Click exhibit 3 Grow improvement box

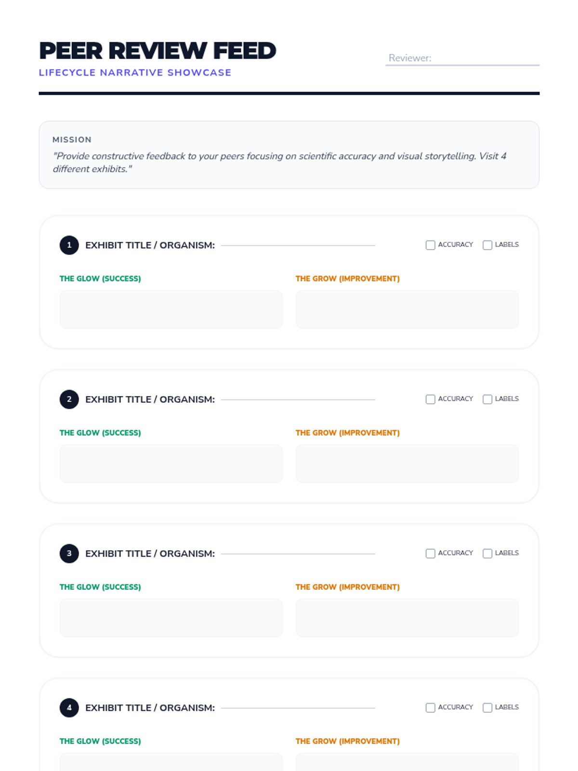(407, 618)
